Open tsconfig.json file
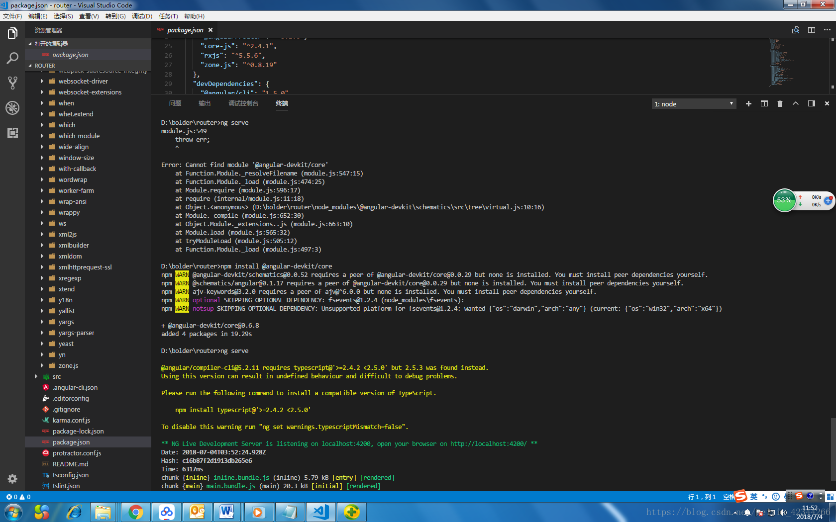 [x=88, y=475]
